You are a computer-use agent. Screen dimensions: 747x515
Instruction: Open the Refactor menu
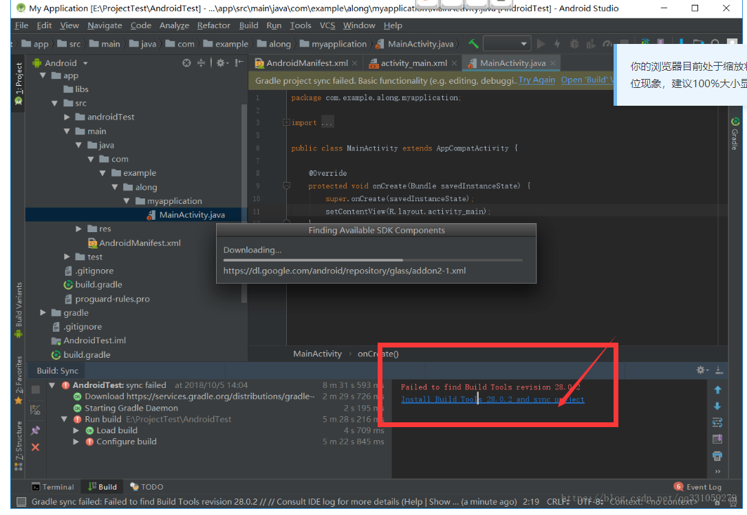coord(213,25)
